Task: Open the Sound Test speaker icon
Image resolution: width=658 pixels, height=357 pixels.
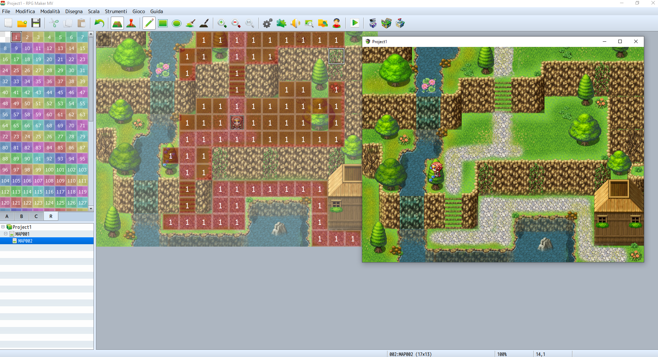Action: click(295, 23)
